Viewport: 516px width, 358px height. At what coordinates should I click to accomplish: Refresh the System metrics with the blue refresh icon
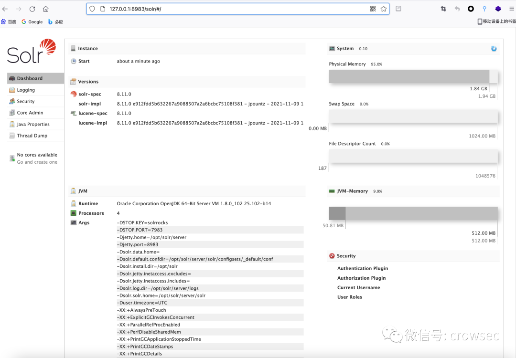[x=494, y=48]
